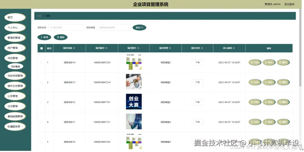304x152 pixels.
Task: Expand the 个人中心 sidebar menu
Action: pyautogui.click(x=15, y=28)
